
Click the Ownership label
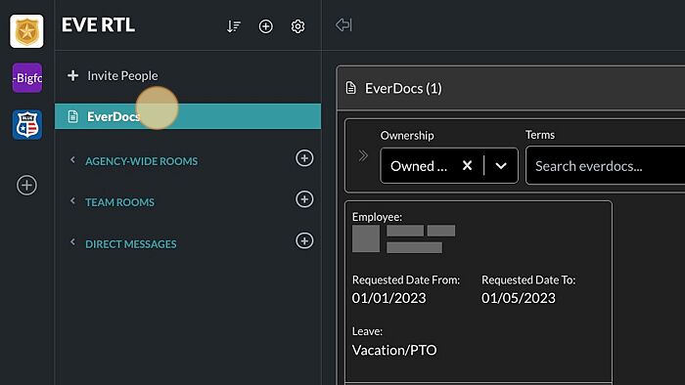[x=407, y=136]
